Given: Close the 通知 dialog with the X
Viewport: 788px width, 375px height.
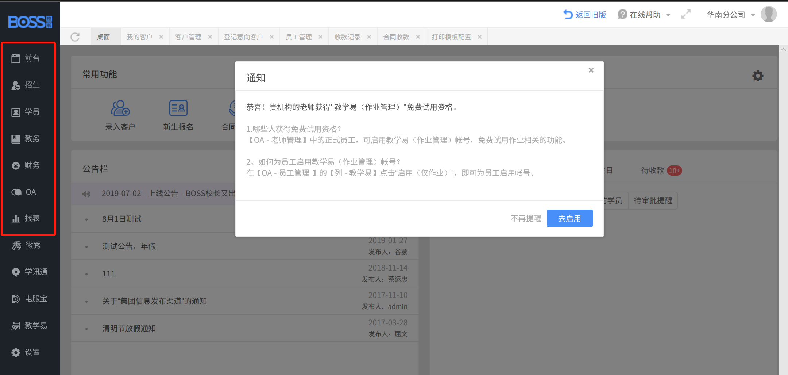Looking at the screenshot, I should pyautogui.click(x=591, y=70).
